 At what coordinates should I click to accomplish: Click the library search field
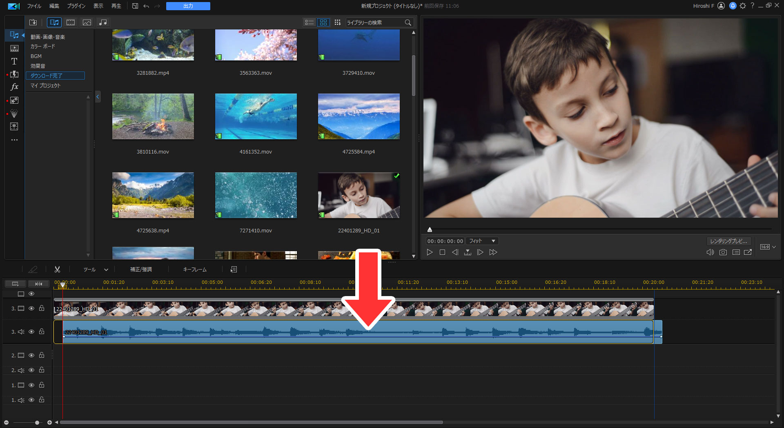point(374,22)
